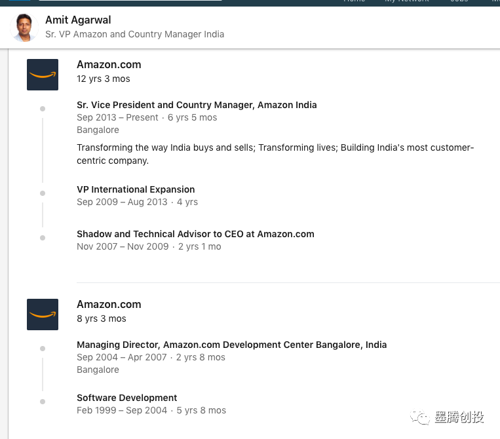Open Amazon.com company with 12 yrs 3 mos tenure
500x439 pixels.
tap(109, 65)
